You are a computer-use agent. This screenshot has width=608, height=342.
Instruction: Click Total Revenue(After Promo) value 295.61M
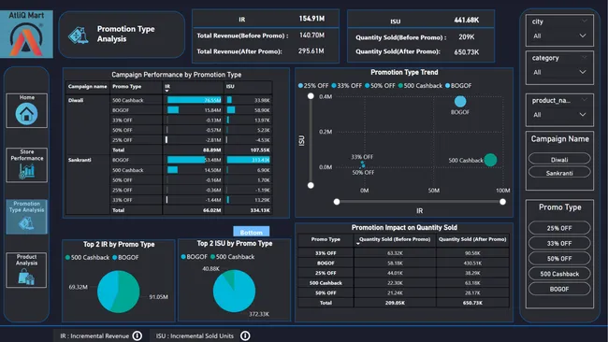click(x=311, y=51)
